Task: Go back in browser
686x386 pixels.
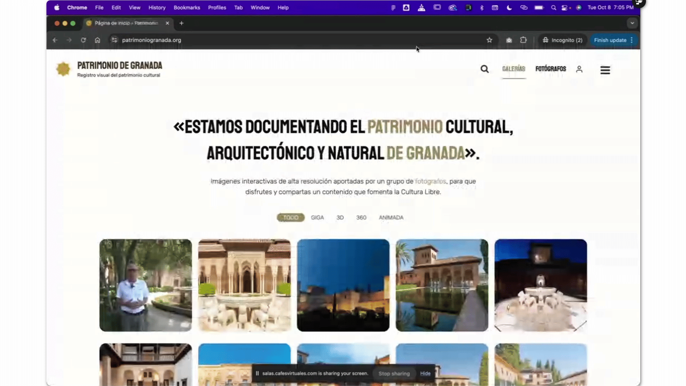Action: (55, 40)
